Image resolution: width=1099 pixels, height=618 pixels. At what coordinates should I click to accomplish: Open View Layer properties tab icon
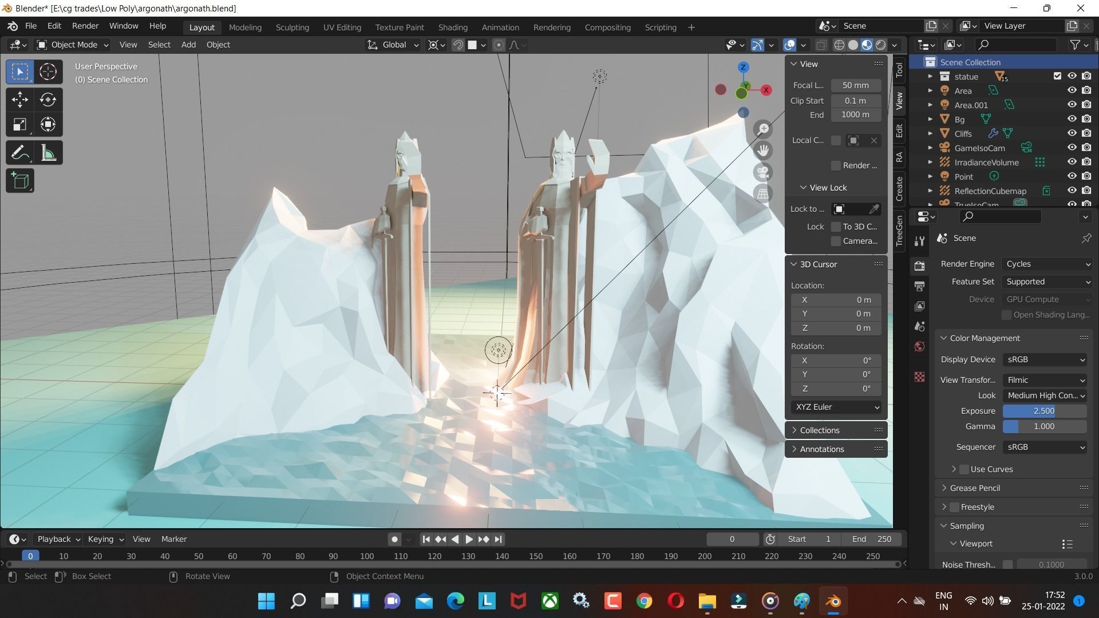click(919, 306)
